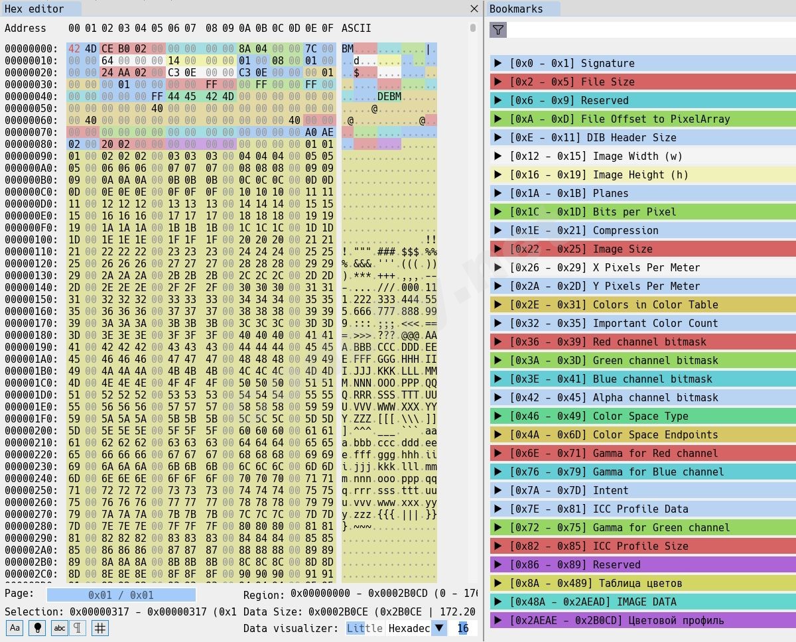Image resolution: width=796 pixels, height=642 pixels.
Task: Click the ASCII column header
Action: (356, 28)
